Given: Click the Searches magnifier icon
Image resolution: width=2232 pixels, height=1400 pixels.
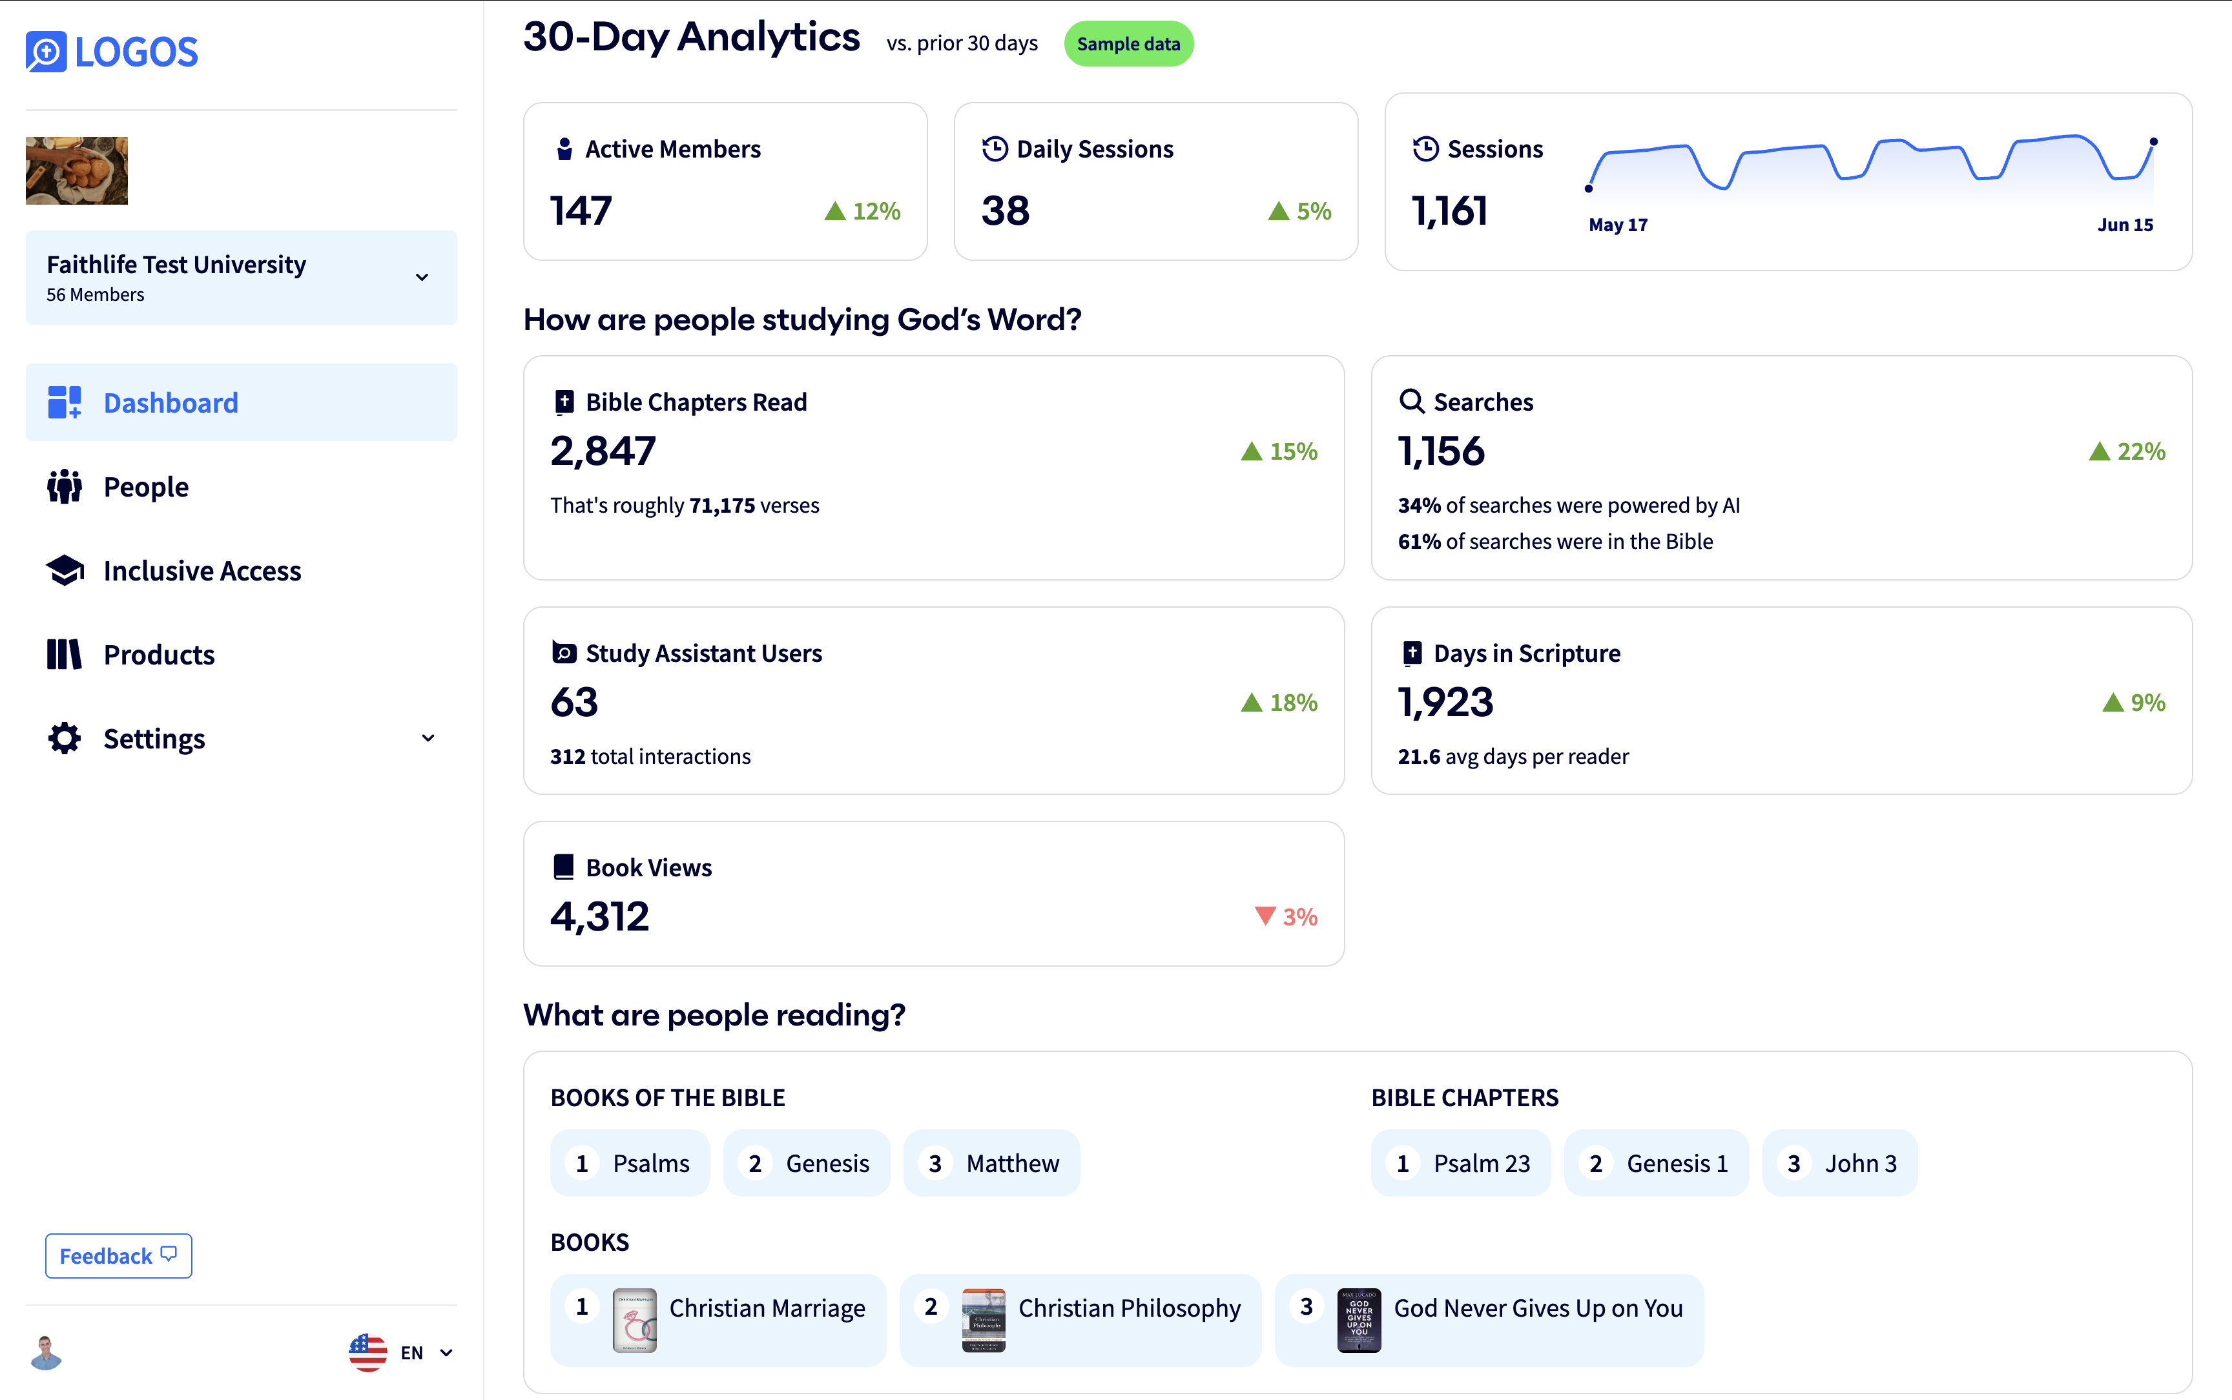Looking at the screenshot, I should pos(1412,402).
